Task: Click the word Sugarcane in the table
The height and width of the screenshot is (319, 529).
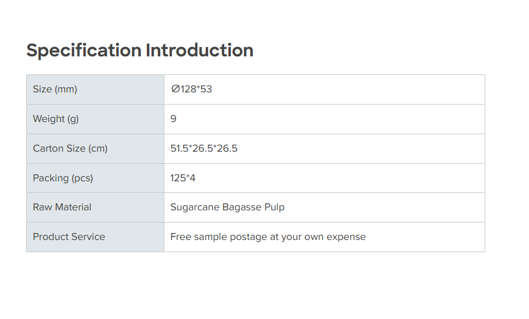Action: (195, 207)
